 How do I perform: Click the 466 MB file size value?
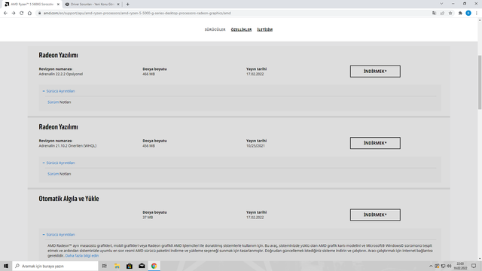pyautogui.click(x=149, y=74)
